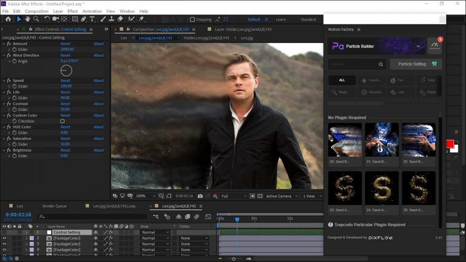Viewport: 466px width, 262px height.
Task: Click the red foreground color swatch
Action: 450,144
